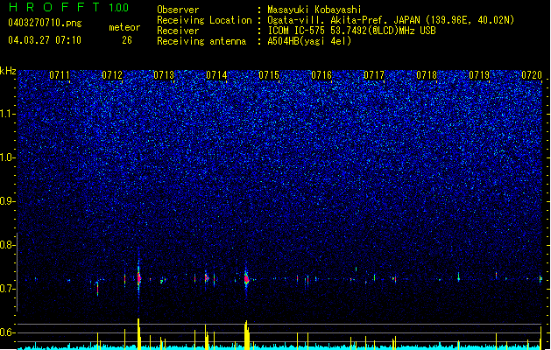Viewport: 551px width, 350px height.
Task: Click the tallest yellow intensity bar after 0712
Action: coord(138,334)
